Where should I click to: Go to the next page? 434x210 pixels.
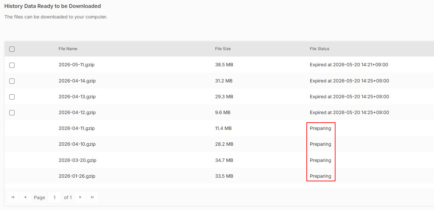tap(80, 197)
